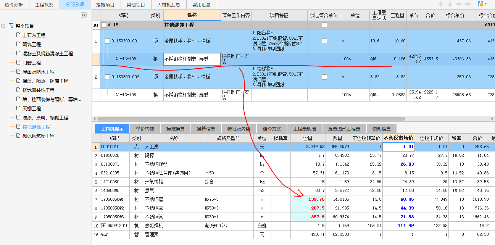Image resolution: width=495 pixels, height=245 pixels.
Task: Expand machine row 990912010 氩弧焊机
Action: coord(103,226)
